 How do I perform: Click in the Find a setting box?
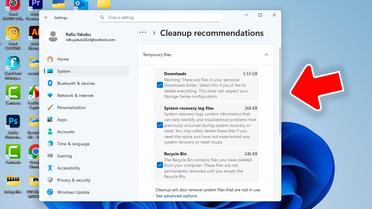160,17
